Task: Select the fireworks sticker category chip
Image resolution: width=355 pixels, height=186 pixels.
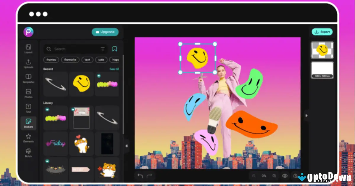Action: (70, 60)
